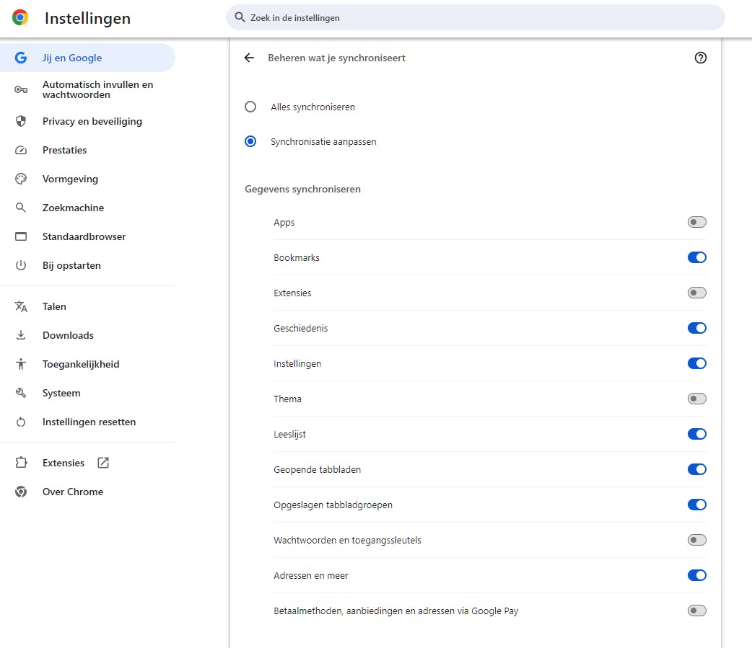The height and width of the screenshot is (648, 752).
Task: Click the back arrow beside Beheren wat je synchroniseert
Action: coord(250,58)
